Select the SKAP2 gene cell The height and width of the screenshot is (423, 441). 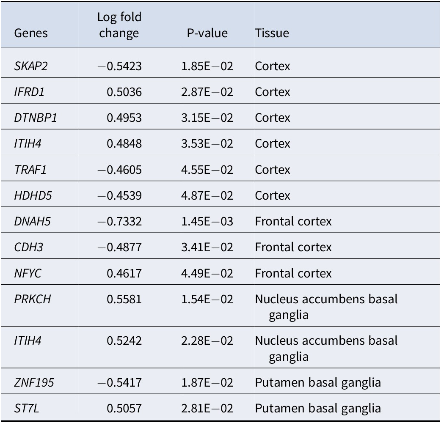click(31, 66)
